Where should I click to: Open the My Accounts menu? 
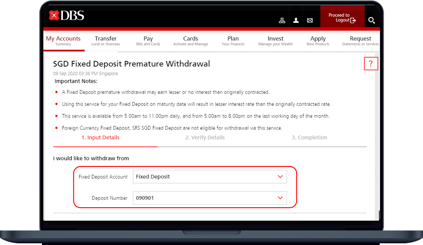(x=63, y=41)
